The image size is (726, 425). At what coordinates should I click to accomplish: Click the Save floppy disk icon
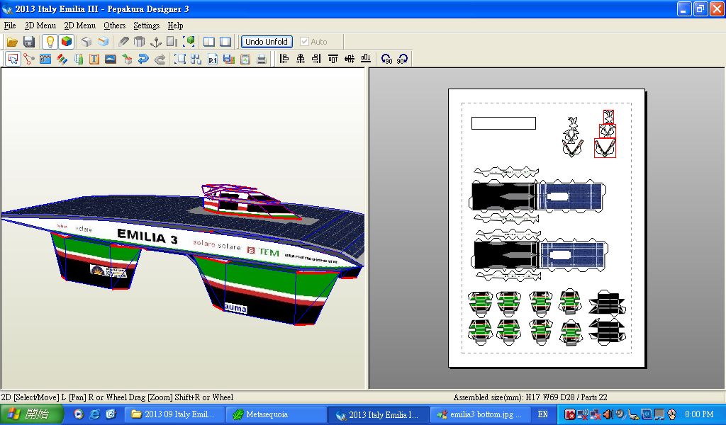point(29,42)
